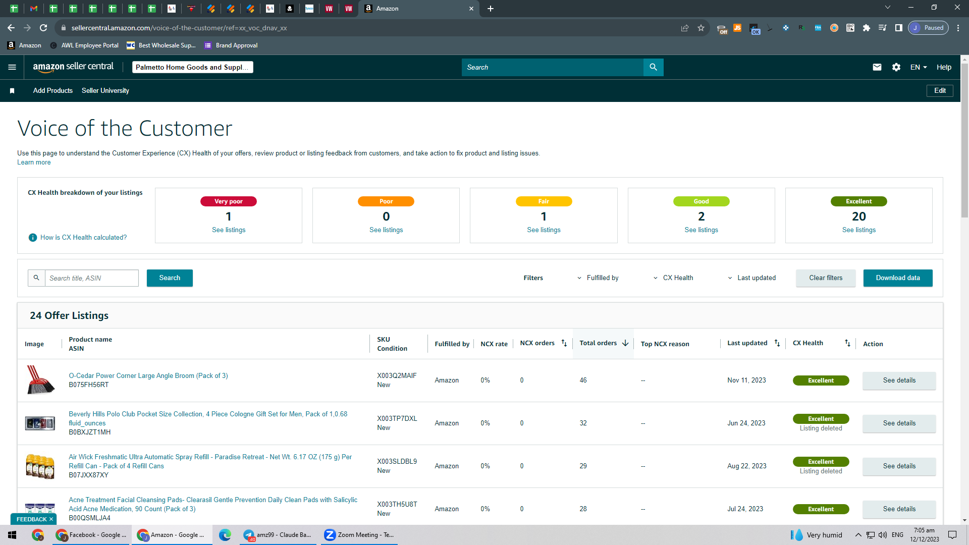This screenshot has width=969, height=545.
Task: Sort by NCX orders arrows icon
Action: coord(564,343)
